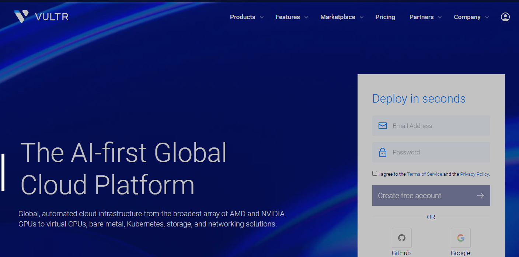Click the padlock icon in password field

tap(383, 152)
